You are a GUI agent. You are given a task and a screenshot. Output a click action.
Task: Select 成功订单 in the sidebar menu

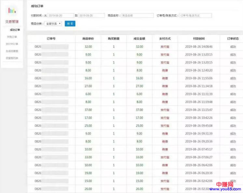tap(15, 30)
